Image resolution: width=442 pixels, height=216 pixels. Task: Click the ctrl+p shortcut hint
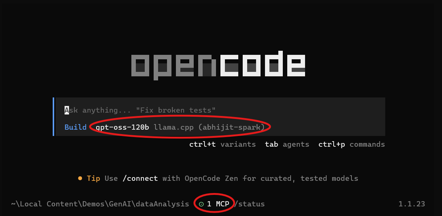332,144
